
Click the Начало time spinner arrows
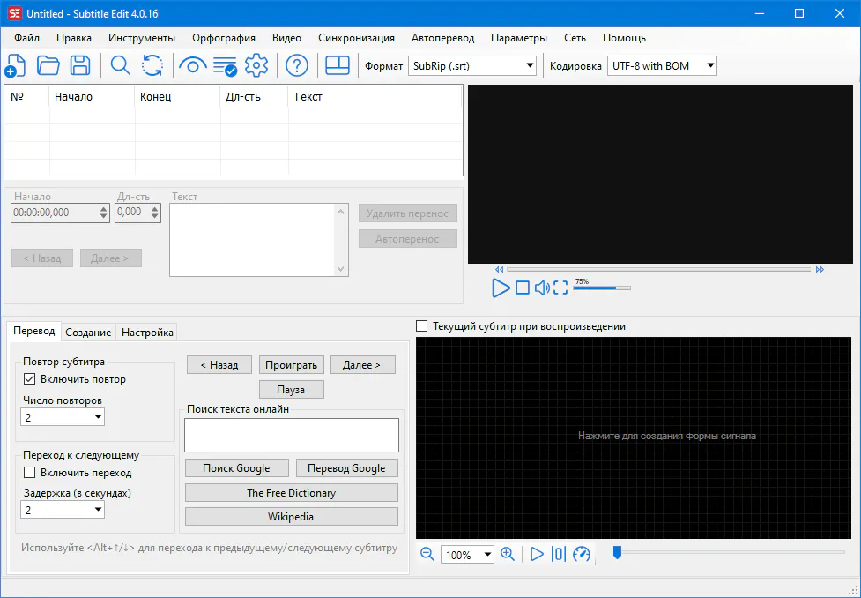104,213
